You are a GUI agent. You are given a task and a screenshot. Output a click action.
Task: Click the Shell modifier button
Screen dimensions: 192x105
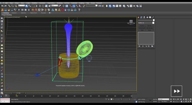142,30
